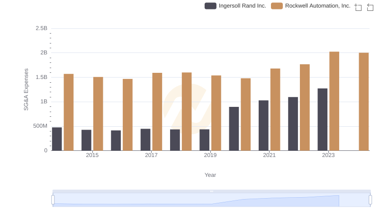This screenshot has height=218, width=379.
Task: Click the left range slider handle
Action: tap(53, 200)
